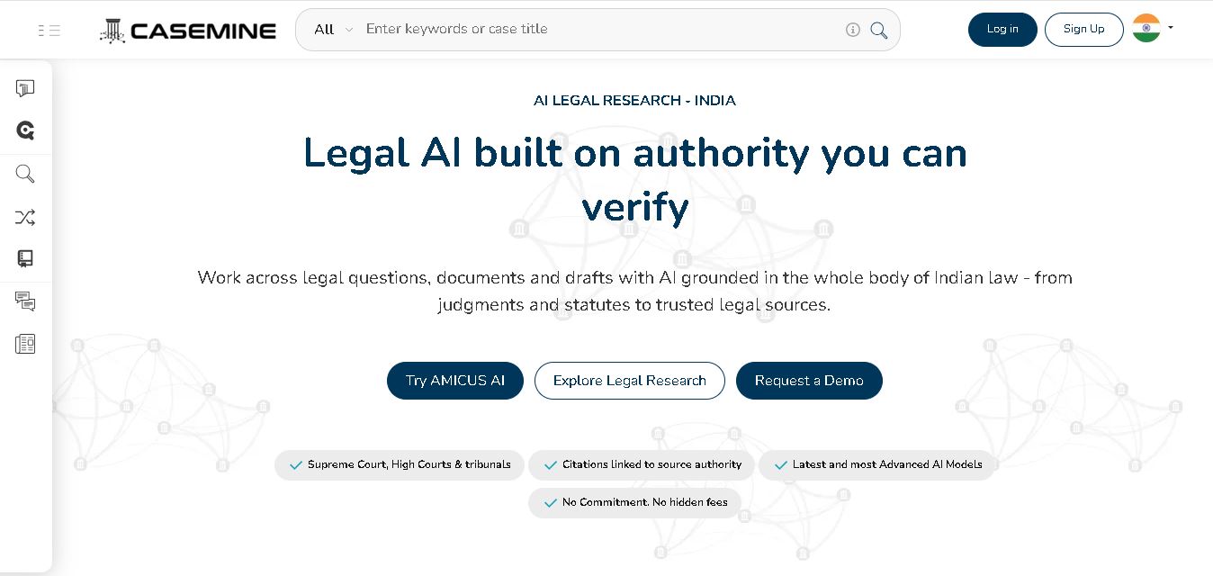The width and height of the screenshot is (1213, 576).
Task: Open the double chat bubbles icon in sidebar
Action: coord(25,301)
